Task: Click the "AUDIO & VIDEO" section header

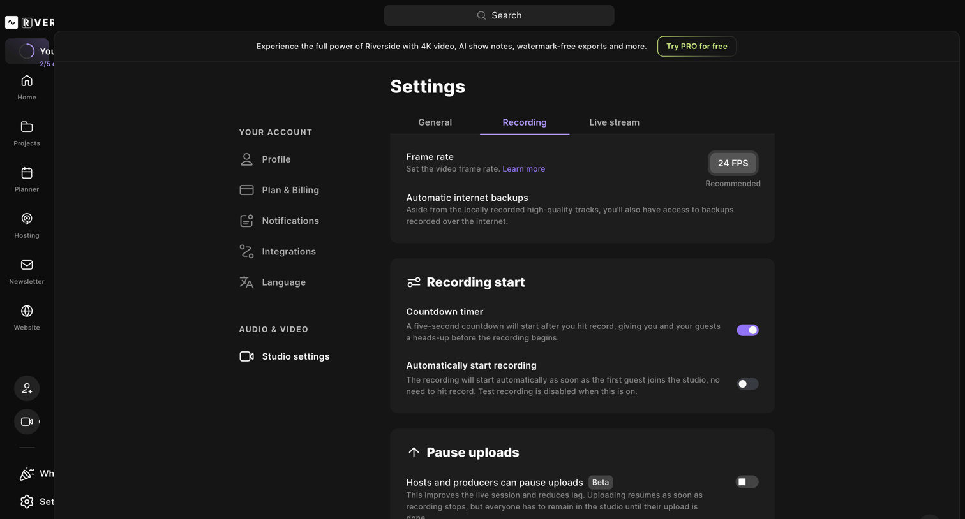Action: pyautogui.click(x=274, y=330)
